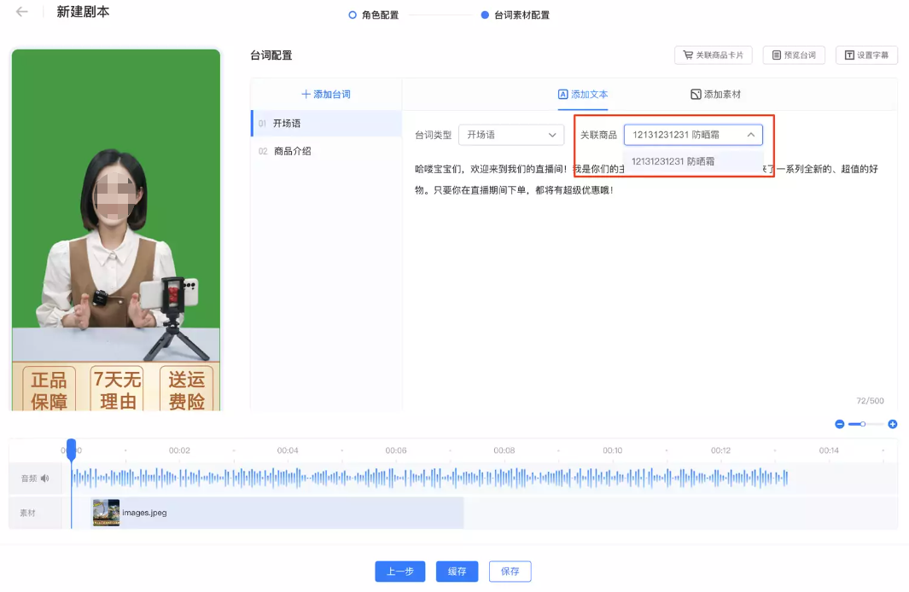Image resolution: width=909 pixels, height=592 pixels.
Task: Click the shopping cart 关联商品卡片 icon
Action: pyautogui.click(x=689, y=54)
